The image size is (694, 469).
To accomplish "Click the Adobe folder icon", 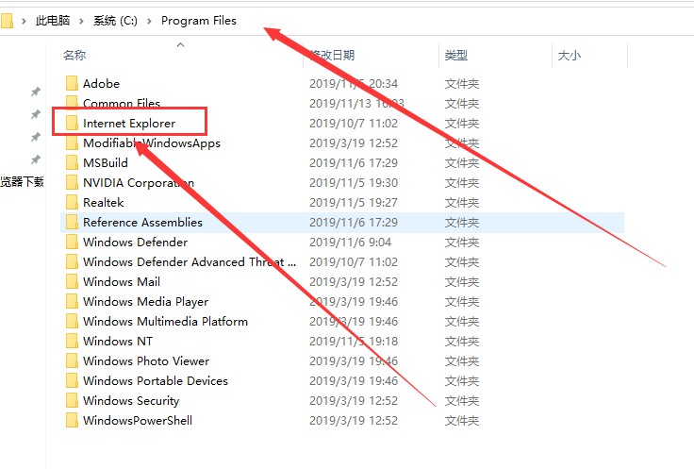I will pos(72,83).
